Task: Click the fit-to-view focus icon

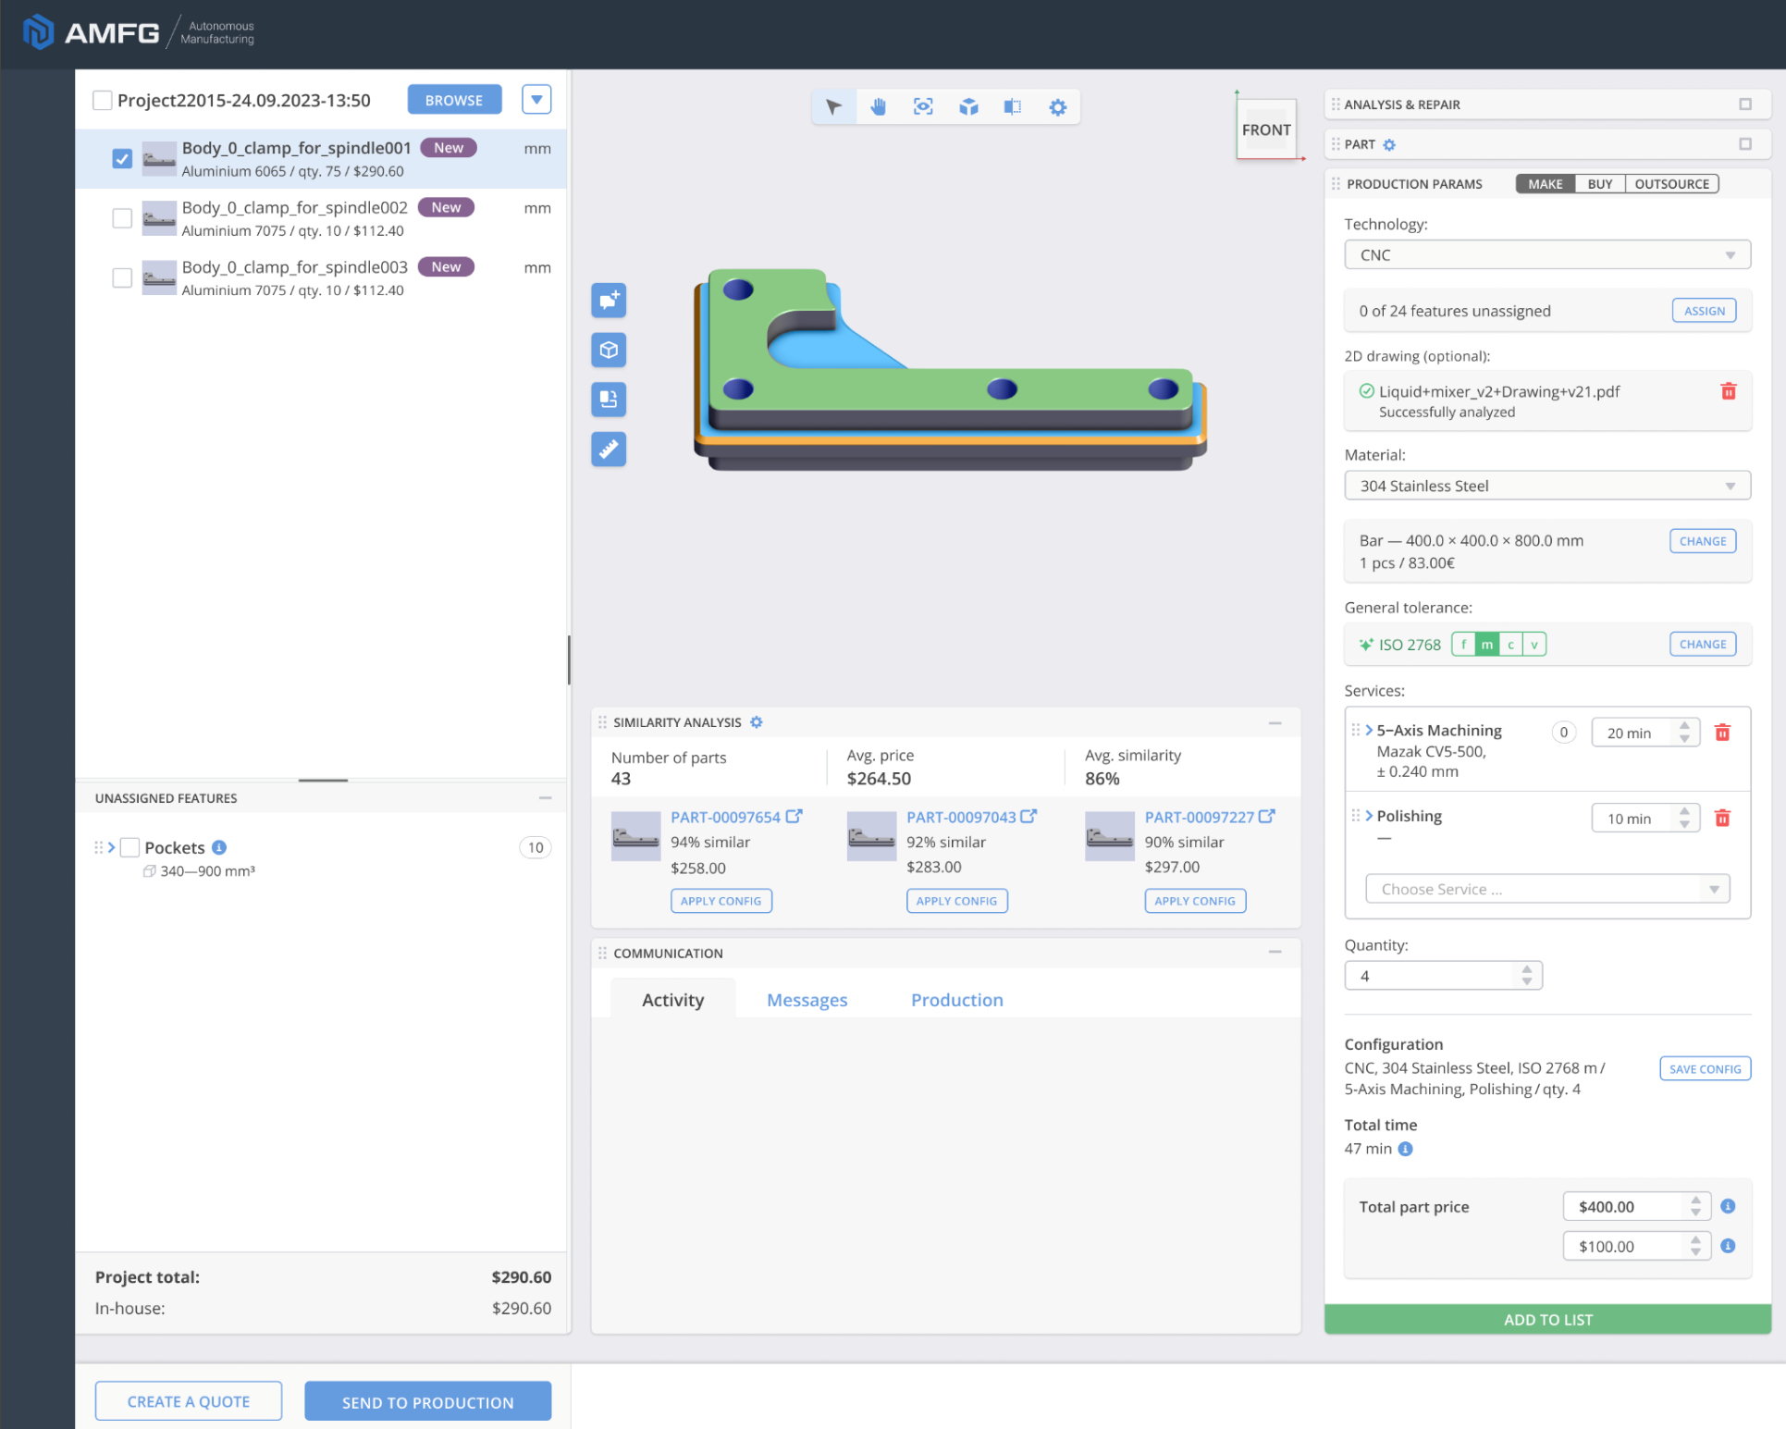Action: pos(922,106)
